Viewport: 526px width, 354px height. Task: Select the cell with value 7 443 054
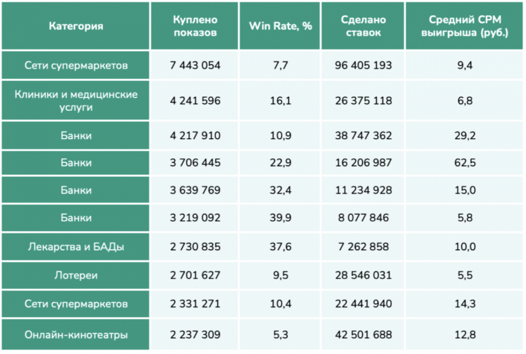(x=194, y=65)
